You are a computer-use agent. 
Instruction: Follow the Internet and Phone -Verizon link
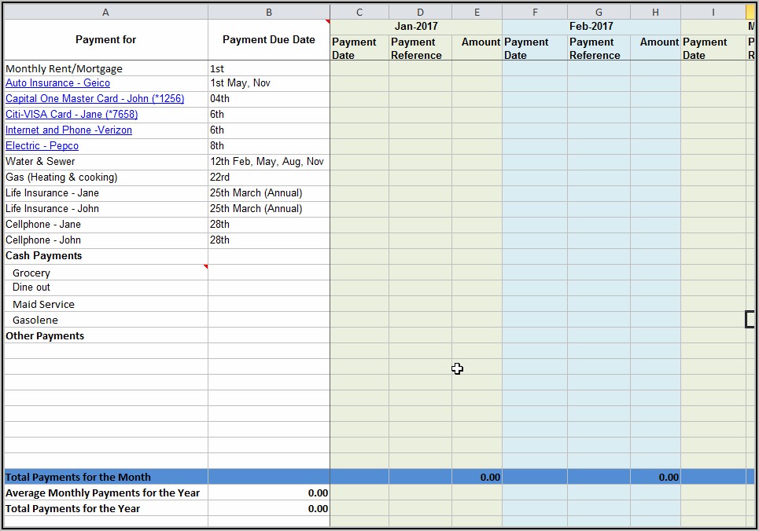[68, 130]
